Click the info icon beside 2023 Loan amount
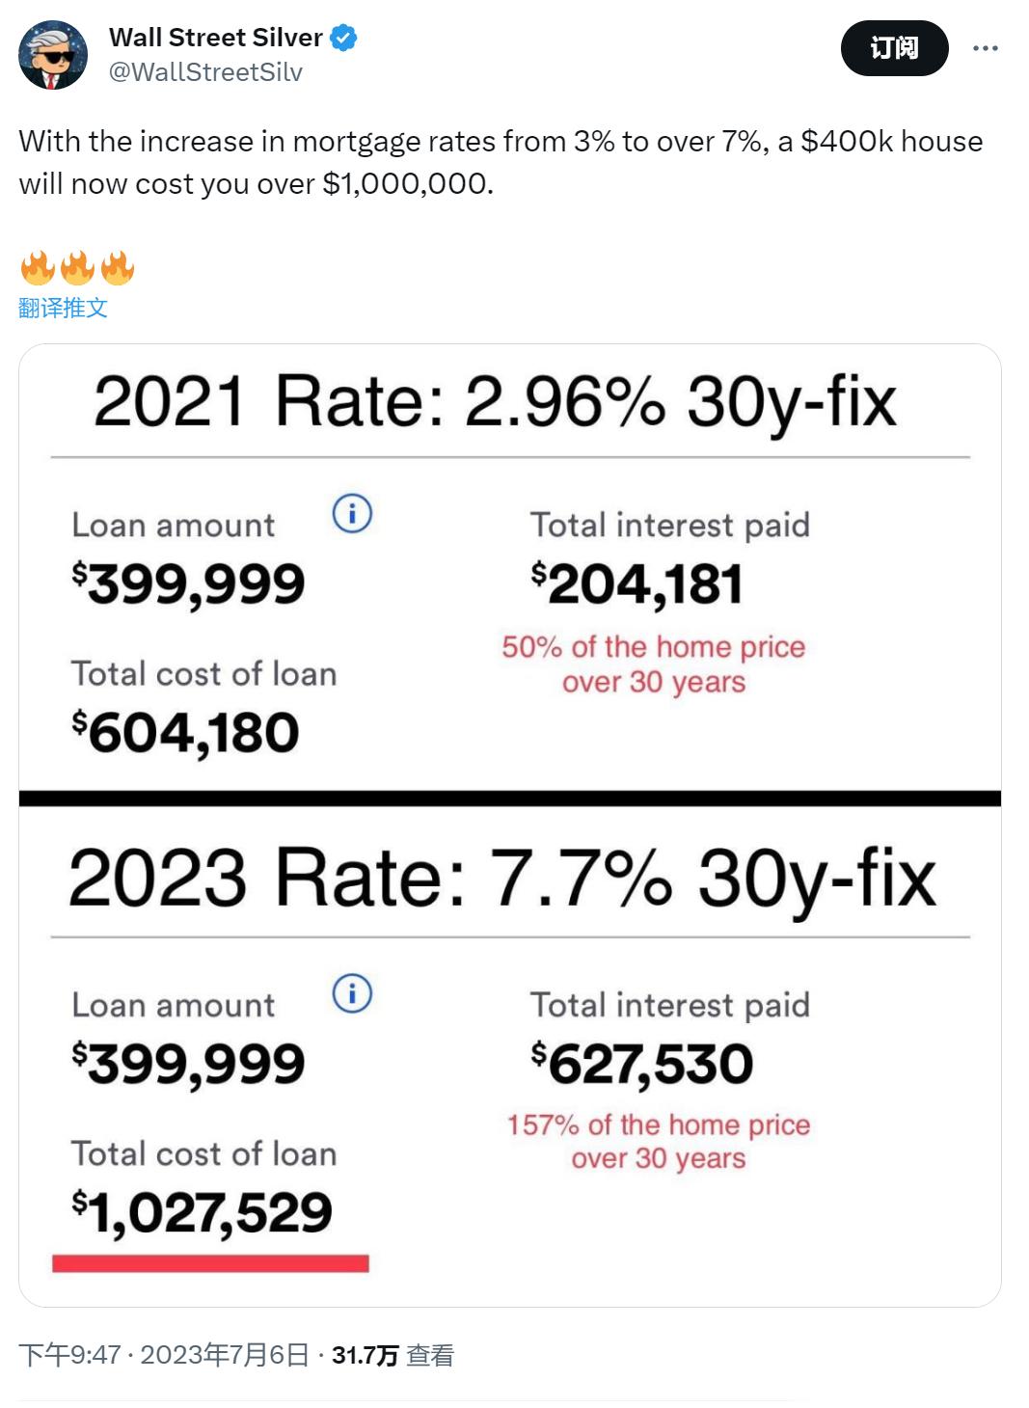This screenshot has width=1029, height=1408. click(352, 993)
